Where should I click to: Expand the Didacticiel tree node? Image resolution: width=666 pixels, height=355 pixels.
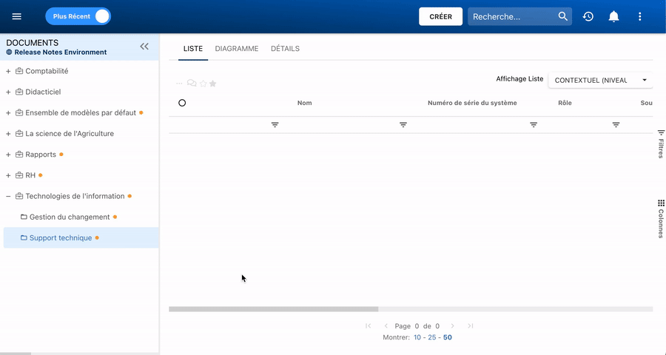click(x=8, y=92)
